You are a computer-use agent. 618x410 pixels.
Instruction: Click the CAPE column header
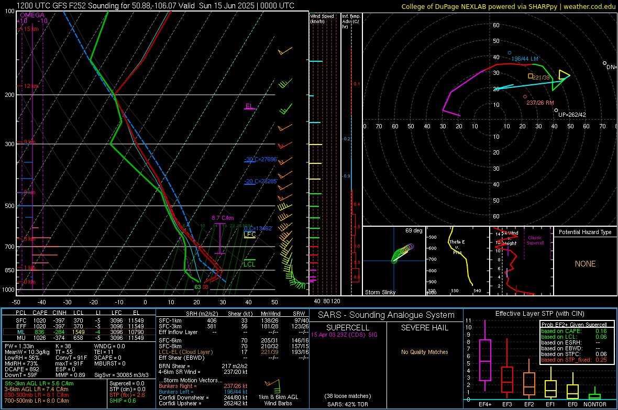pos(40,313)
